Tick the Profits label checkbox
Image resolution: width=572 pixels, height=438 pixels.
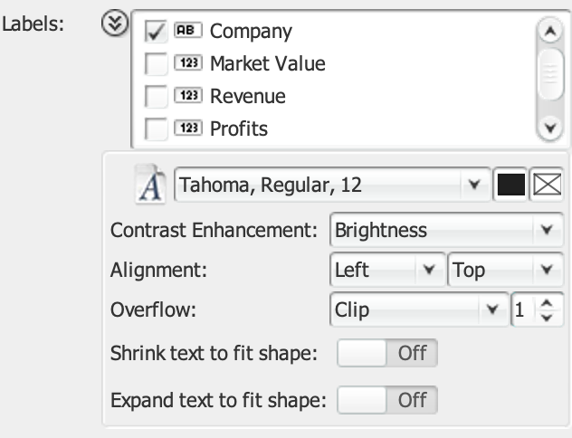pyautogui.click(x=157, y=129)
